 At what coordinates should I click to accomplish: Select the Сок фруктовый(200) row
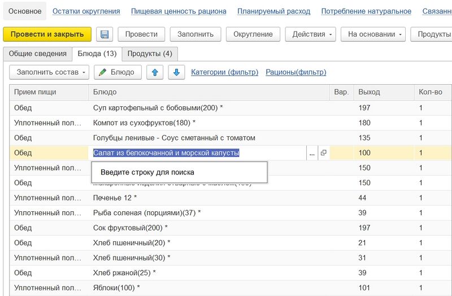pyautogui.click(x=130, y=228)
